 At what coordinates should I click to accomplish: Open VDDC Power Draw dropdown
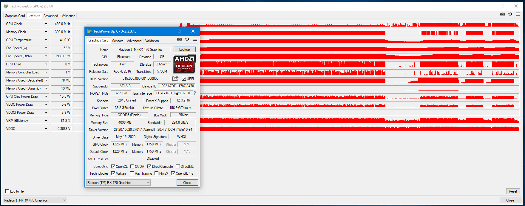click(46, 104)
